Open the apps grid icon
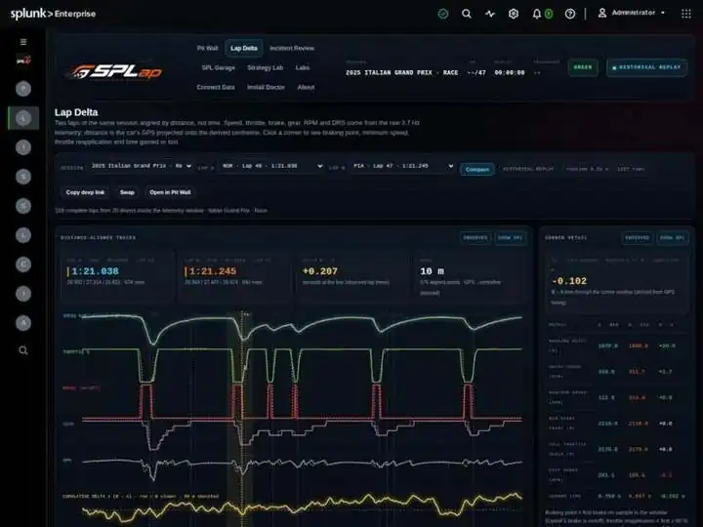The width and height of the screenshot is (703, 527). pos(686,14)
